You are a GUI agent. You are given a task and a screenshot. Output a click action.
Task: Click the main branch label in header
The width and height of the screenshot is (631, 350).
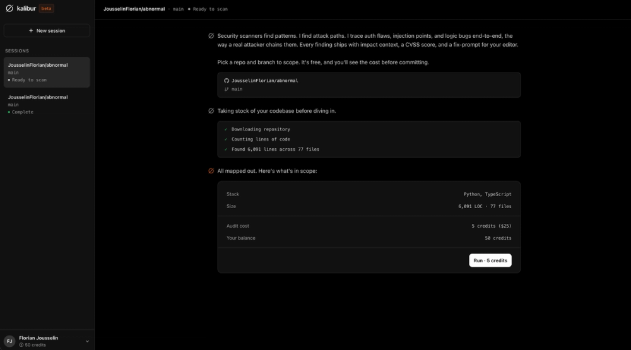(179, 9)
